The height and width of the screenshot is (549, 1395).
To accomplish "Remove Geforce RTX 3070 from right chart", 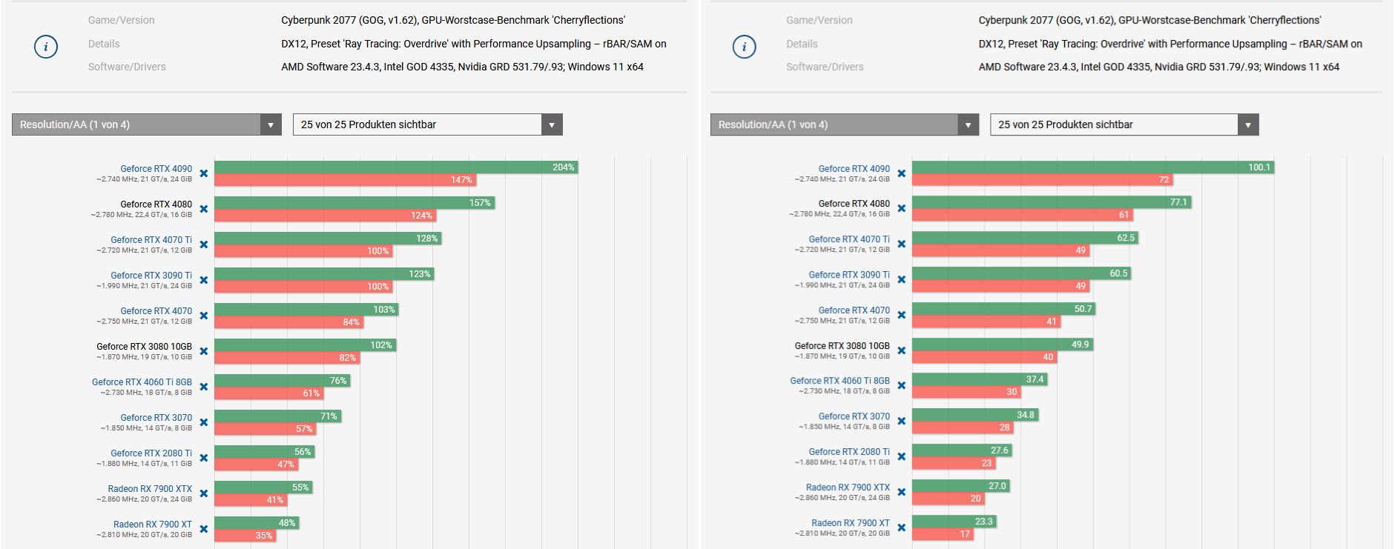I will click(x=902, y=421).
